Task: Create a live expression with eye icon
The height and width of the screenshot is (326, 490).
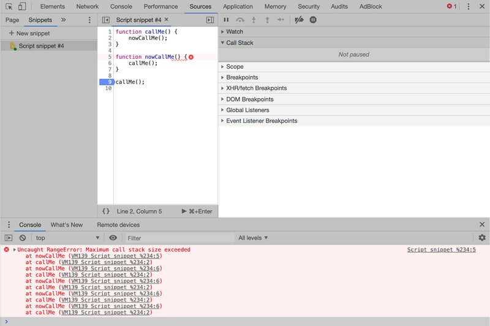Action: click(113, 238)
